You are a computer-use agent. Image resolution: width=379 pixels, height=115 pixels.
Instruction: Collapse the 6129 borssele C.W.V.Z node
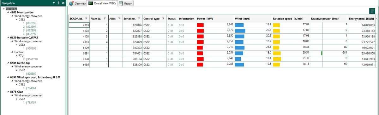pos(8,37)
